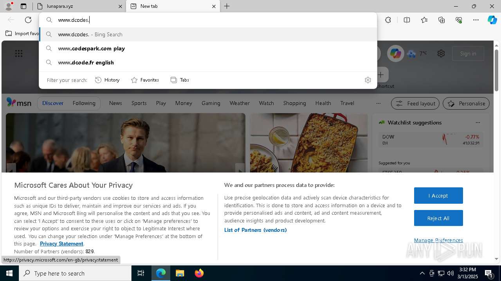Image resolution: width=501 pixels, height=281 pixels.
Task: Open Settings and more ellipsis menu
Action: click(x=476, y=20)
